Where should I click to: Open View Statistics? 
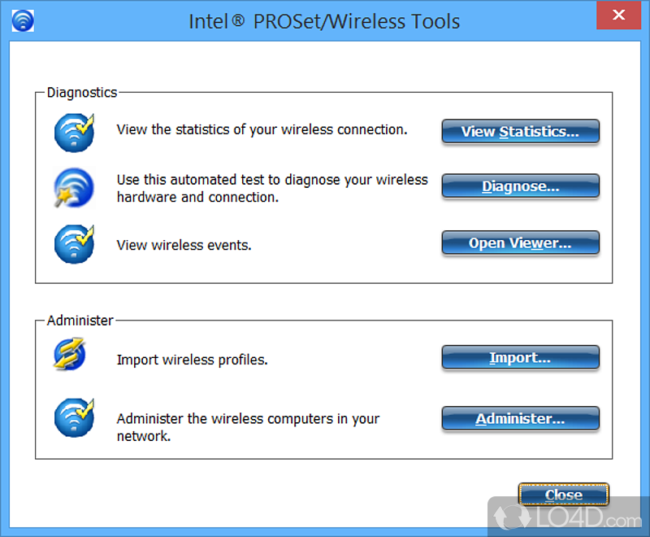(521, 132)
